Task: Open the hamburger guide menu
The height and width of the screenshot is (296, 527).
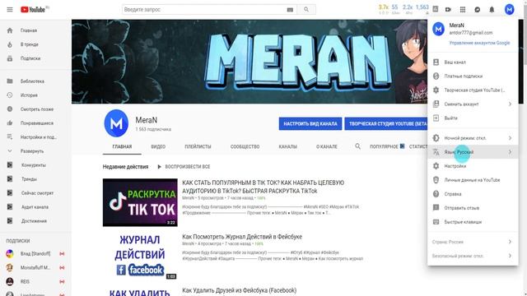Action: pyautogui.click(x=10, y=9)
